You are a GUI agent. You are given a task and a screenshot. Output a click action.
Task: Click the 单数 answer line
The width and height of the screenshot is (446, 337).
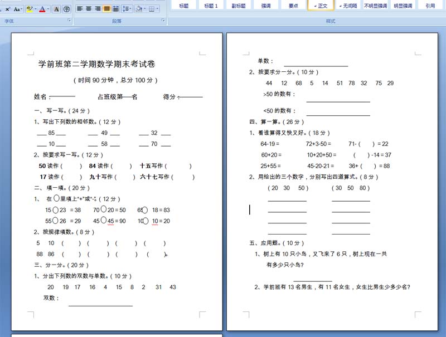[316, 66]
